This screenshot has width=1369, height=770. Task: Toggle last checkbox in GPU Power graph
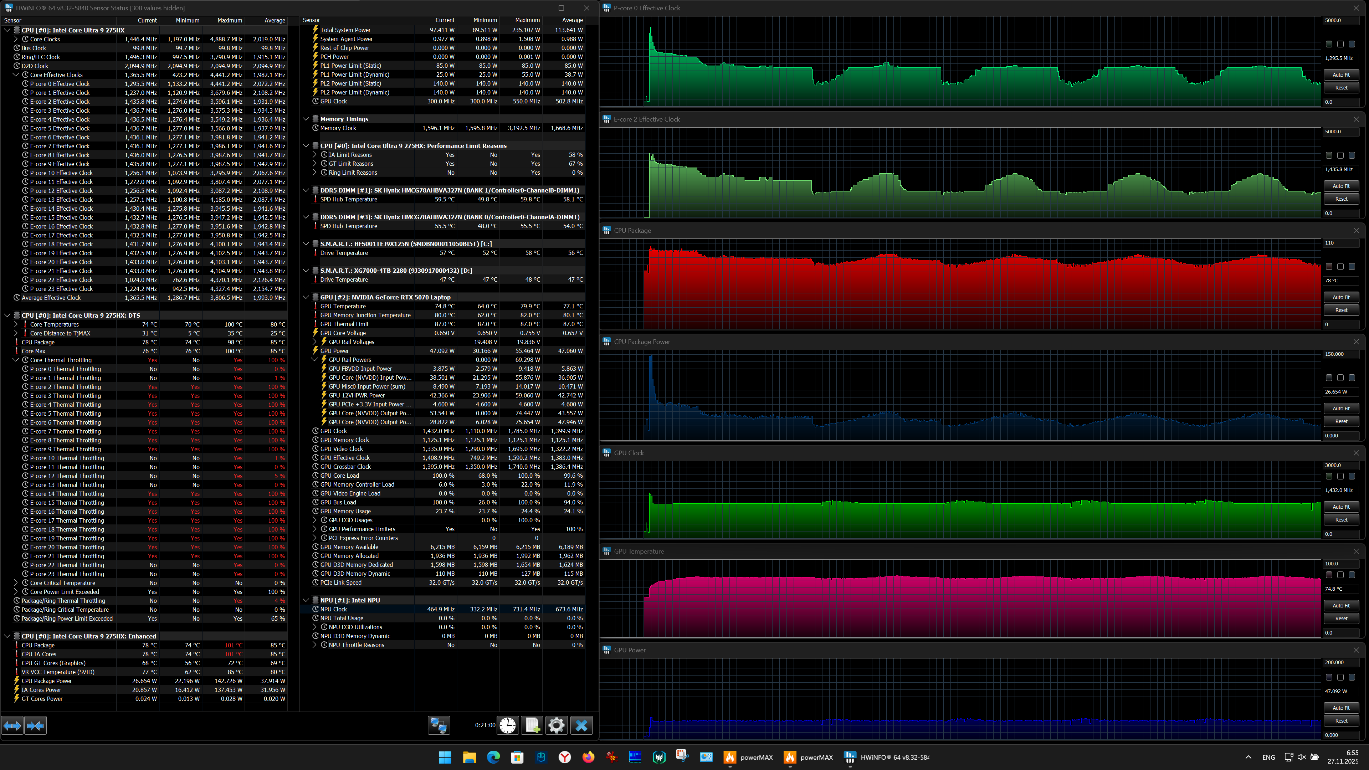click(1352, 678)
